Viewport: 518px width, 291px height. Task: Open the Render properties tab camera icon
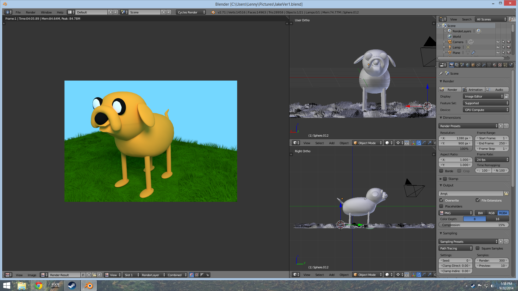[451, 65]
